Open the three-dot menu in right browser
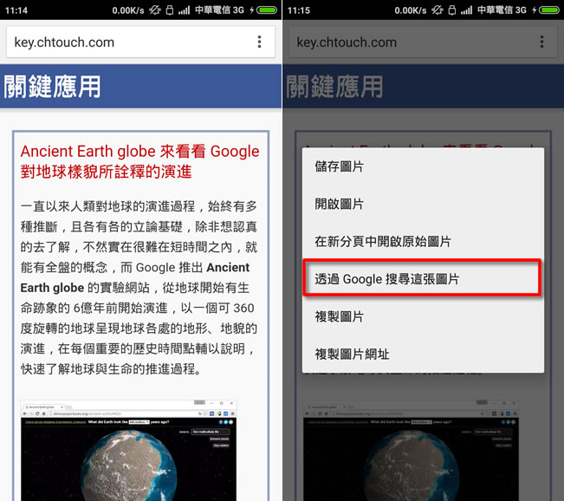This screenshot has height=501, width=564. (x=542, y=42)
